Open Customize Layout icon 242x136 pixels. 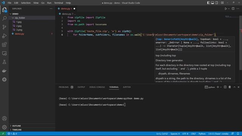pos(222,3)
